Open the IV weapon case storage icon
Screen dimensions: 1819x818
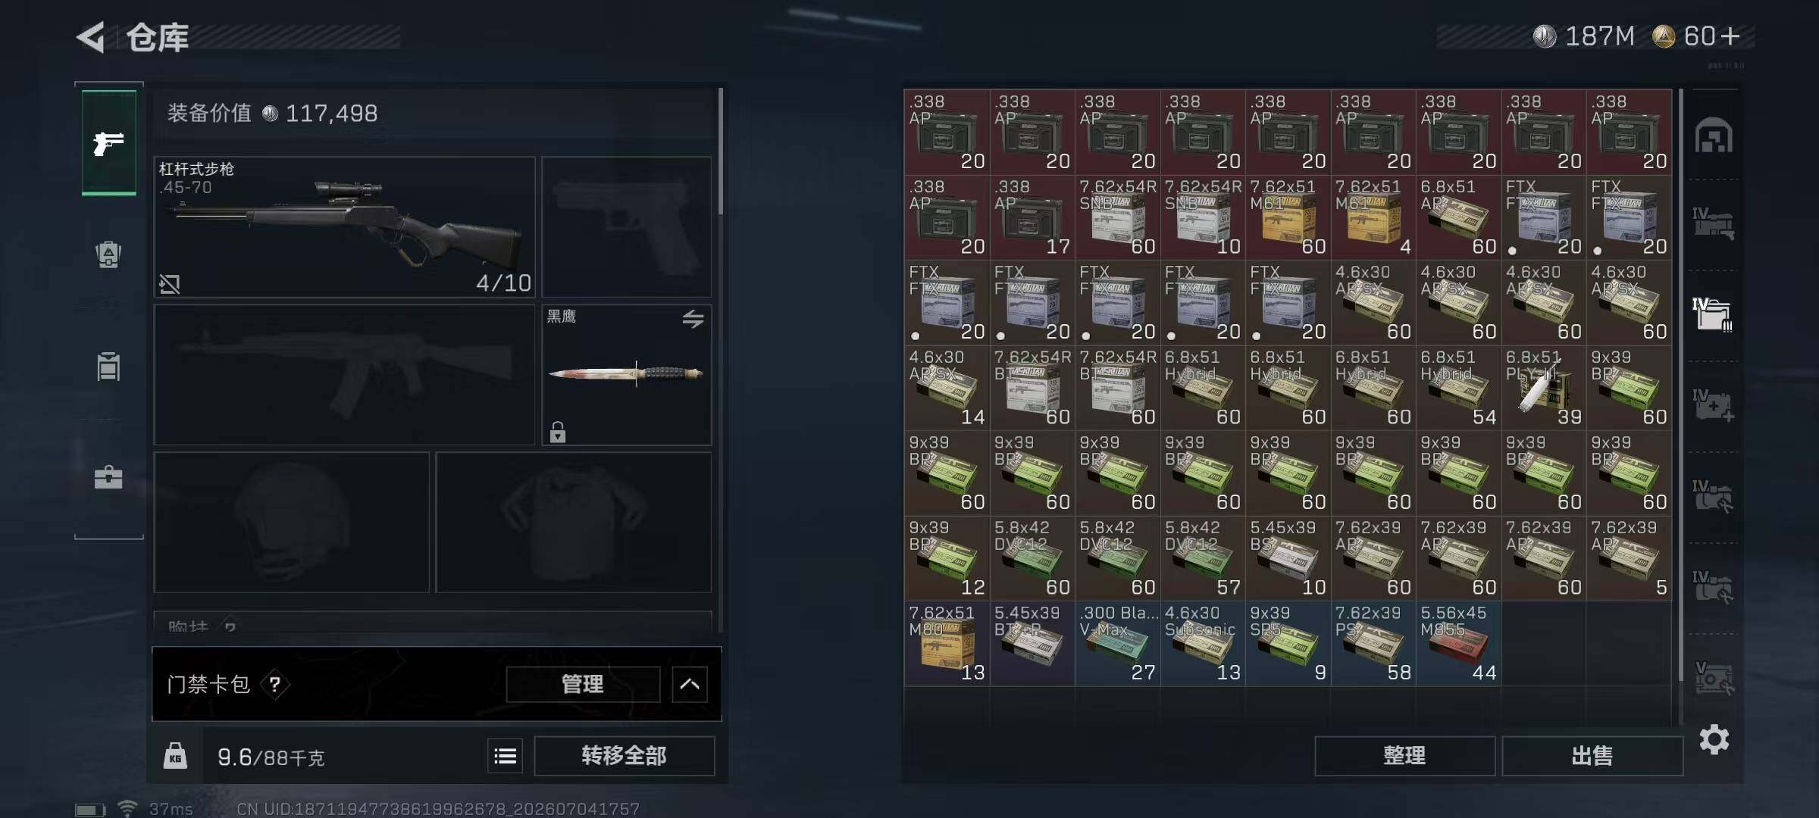pos(1714,224)
